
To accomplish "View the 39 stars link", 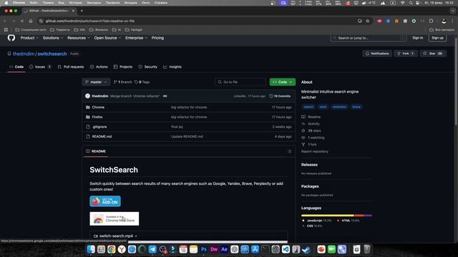I will 311,131.
